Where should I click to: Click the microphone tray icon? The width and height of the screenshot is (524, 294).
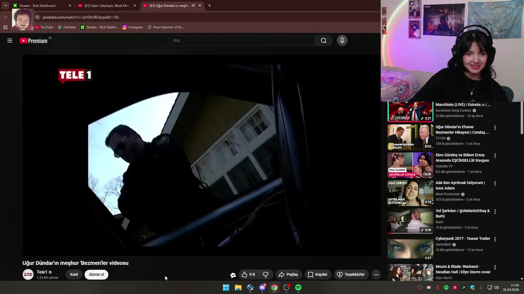point(481,287)
